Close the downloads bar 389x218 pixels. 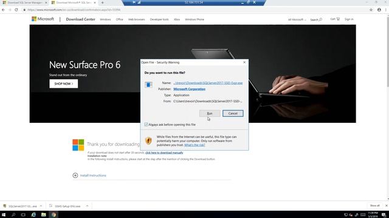[x=386, y=206]
